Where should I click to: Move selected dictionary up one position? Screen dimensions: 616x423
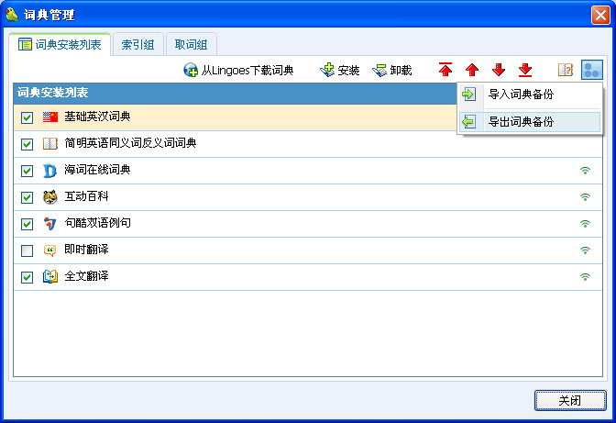[x=472, y=70]
